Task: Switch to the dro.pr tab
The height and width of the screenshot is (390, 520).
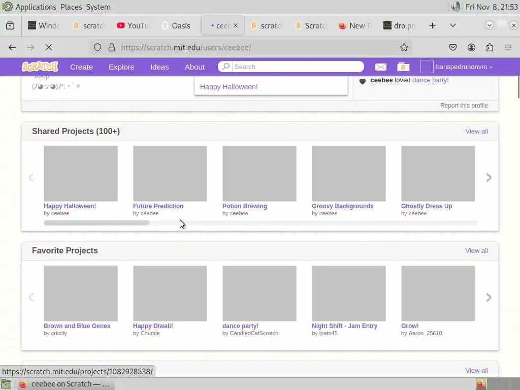Action: tap(400, 25)
